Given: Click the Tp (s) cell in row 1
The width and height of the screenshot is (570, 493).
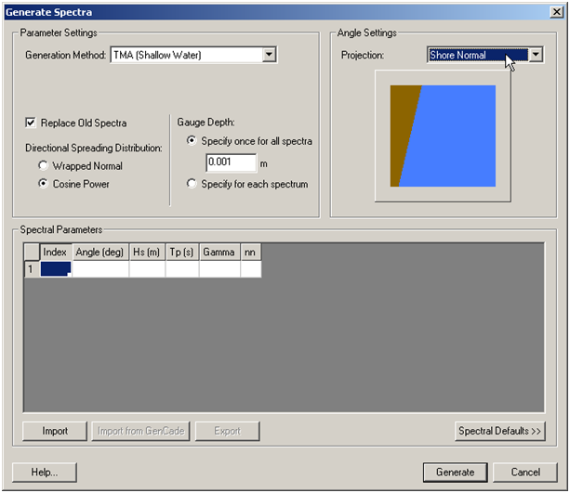Looking at the screenshot, I should coord(182,269).
